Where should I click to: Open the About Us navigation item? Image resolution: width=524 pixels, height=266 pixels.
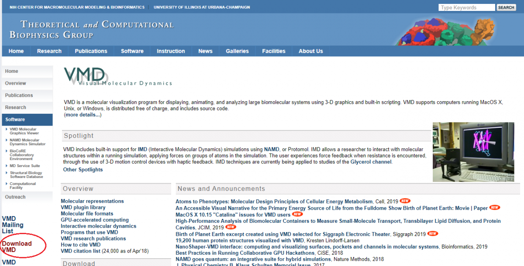[310, 51]
